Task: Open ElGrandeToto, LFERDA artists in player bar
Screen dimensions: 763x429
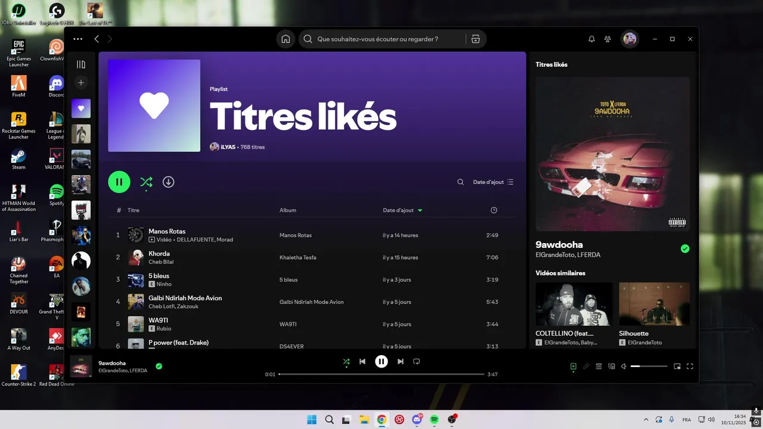Action: (123, 371)
